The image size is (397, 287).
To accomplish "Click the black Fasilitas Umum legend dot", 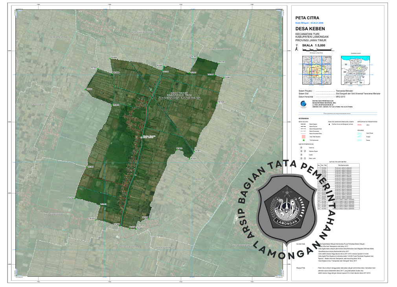I will 330,124.
